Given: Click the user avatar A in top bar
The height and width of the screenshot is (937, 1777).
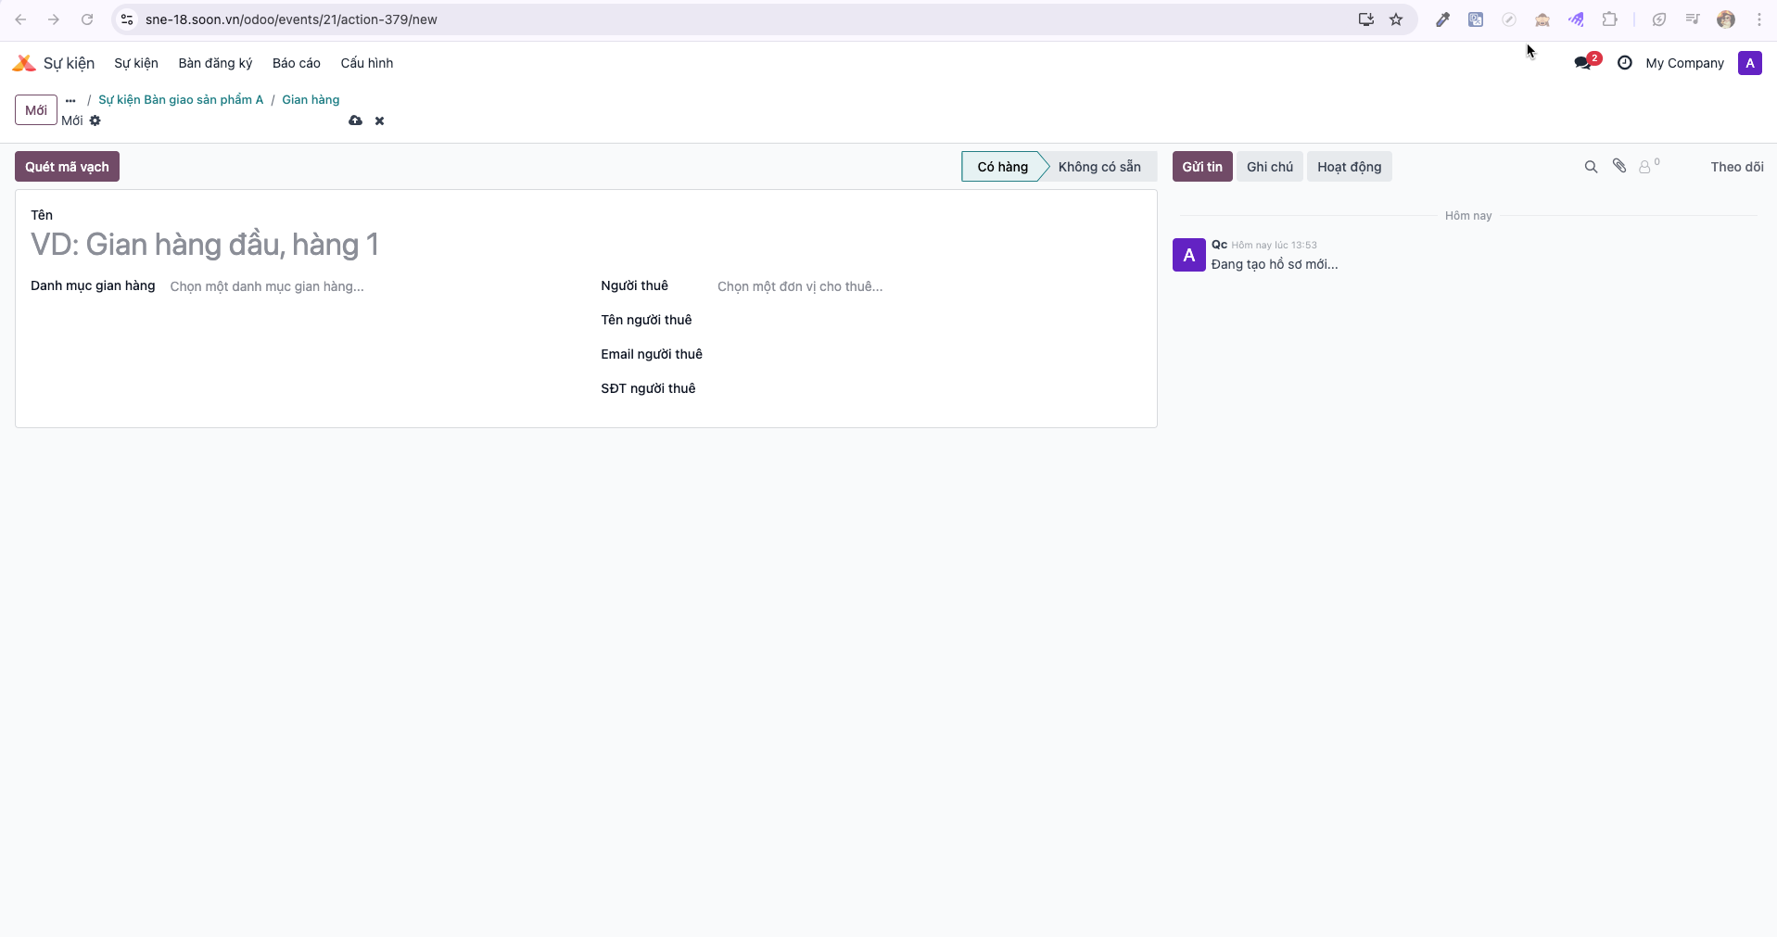Looking at the screenshot, I should click(1749, 63).
